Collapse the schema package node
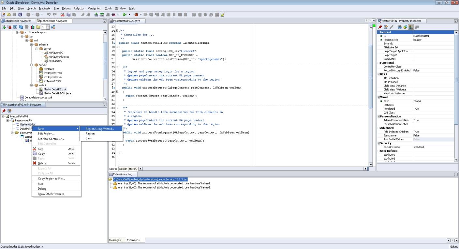The height and width of the screenshot is (249, 459). (x=32, y=44)
